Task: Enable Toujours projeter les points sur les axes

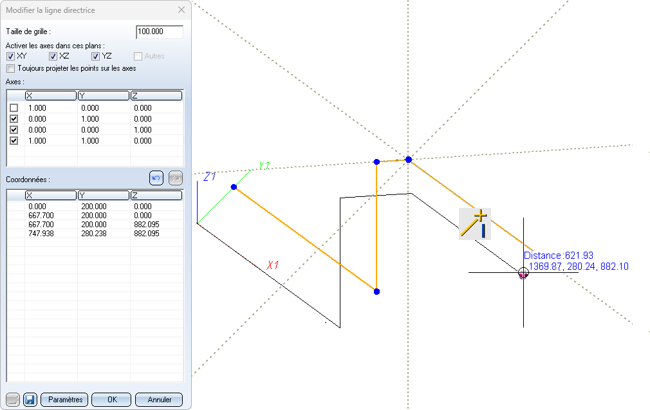Action: [x=10, y=68]
